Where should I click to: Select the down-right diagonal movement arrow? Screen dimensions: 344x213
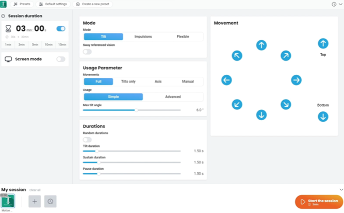coord(286,105)
